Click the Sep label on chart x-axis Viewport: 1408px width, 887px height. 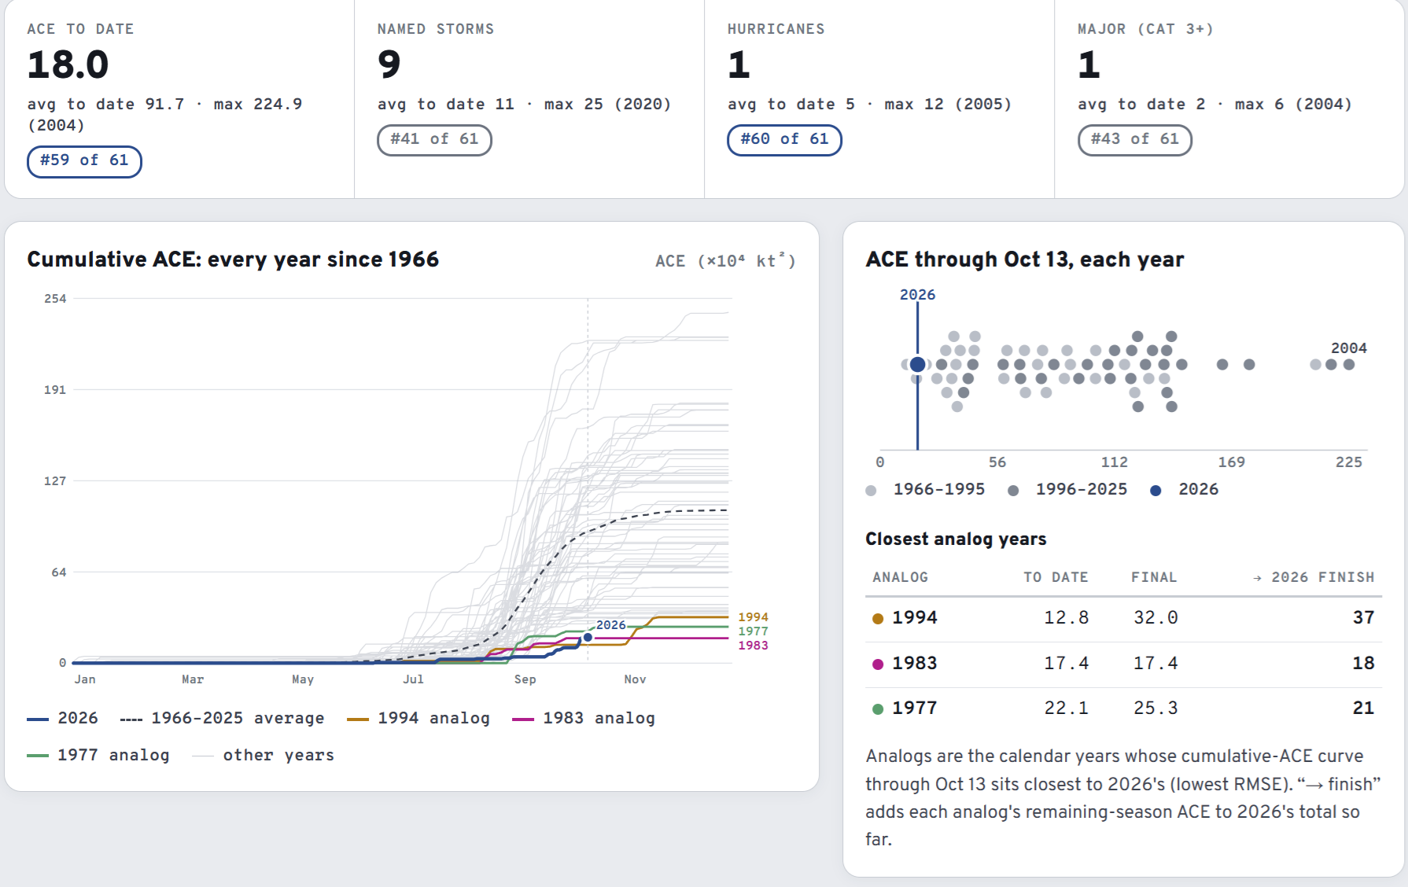tap(525, 679)
